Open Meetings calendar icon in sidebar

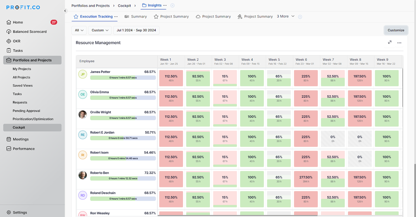[x=9, y=139]
